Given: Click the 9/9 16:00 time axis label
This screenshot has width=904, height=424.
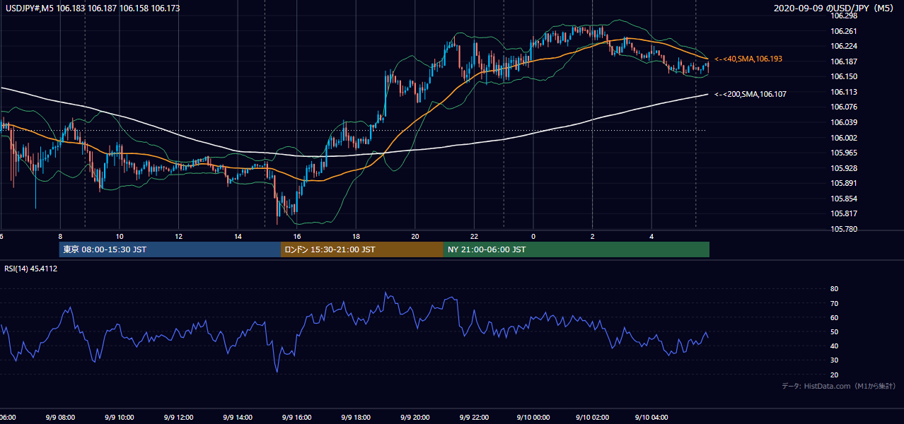Looking at the screenshot, I should tap(296, 417).
